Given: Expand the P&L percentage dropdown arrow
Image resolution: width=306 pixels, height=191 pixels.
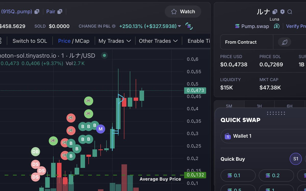Looking at the screenshot, I should (180, 26).
